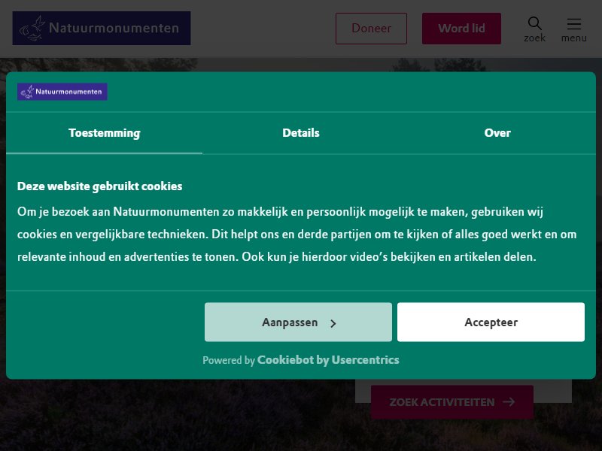Accept cookies with the Accepteer button
The image size is (602, 451).
click(x=491, y=322)
